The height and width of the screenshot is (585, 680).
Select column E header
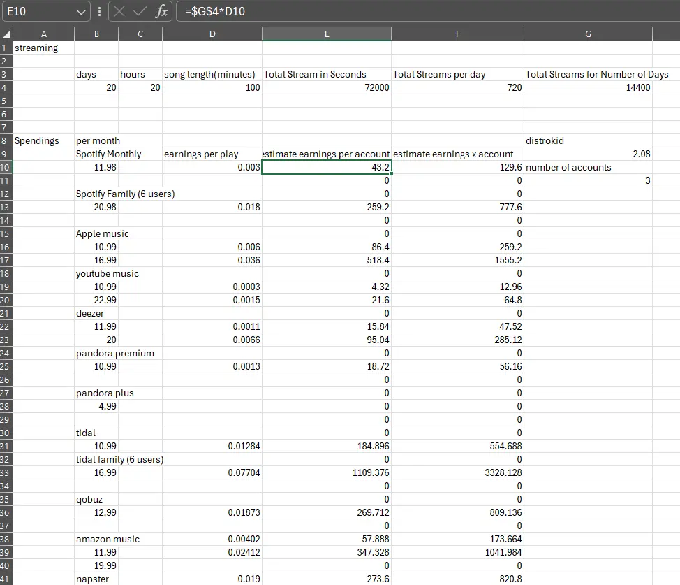[x=327, y=34]
